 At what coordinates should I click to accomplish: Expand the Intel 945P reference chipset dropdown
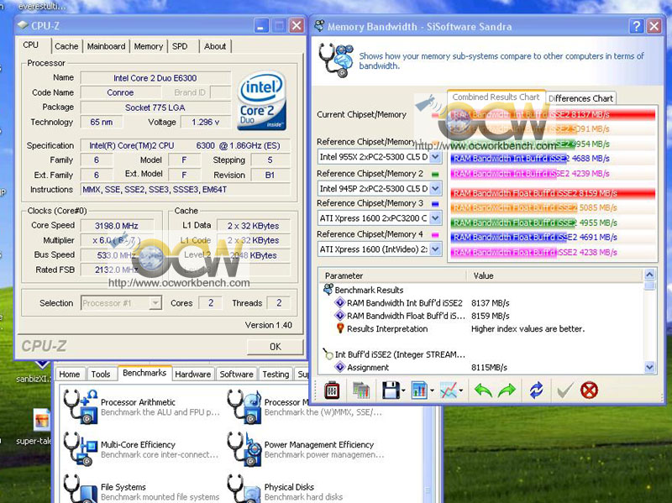(x=435, y=188)
